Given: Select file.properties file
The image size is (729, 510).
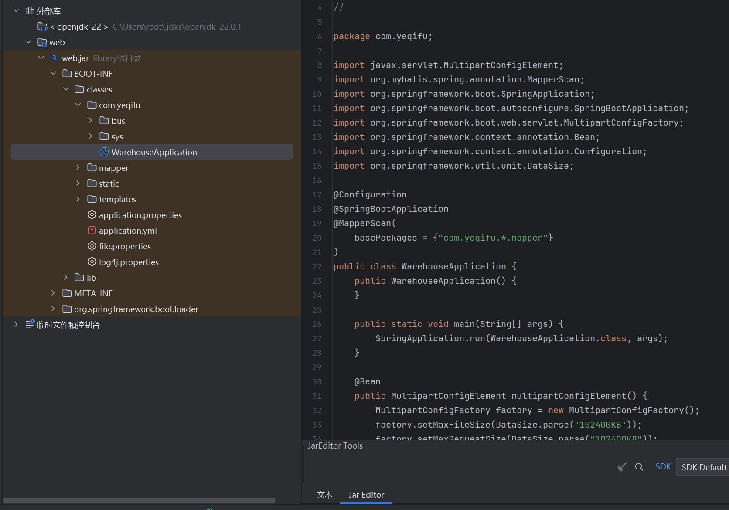Looking at the screenshot, I should point(125,246).
